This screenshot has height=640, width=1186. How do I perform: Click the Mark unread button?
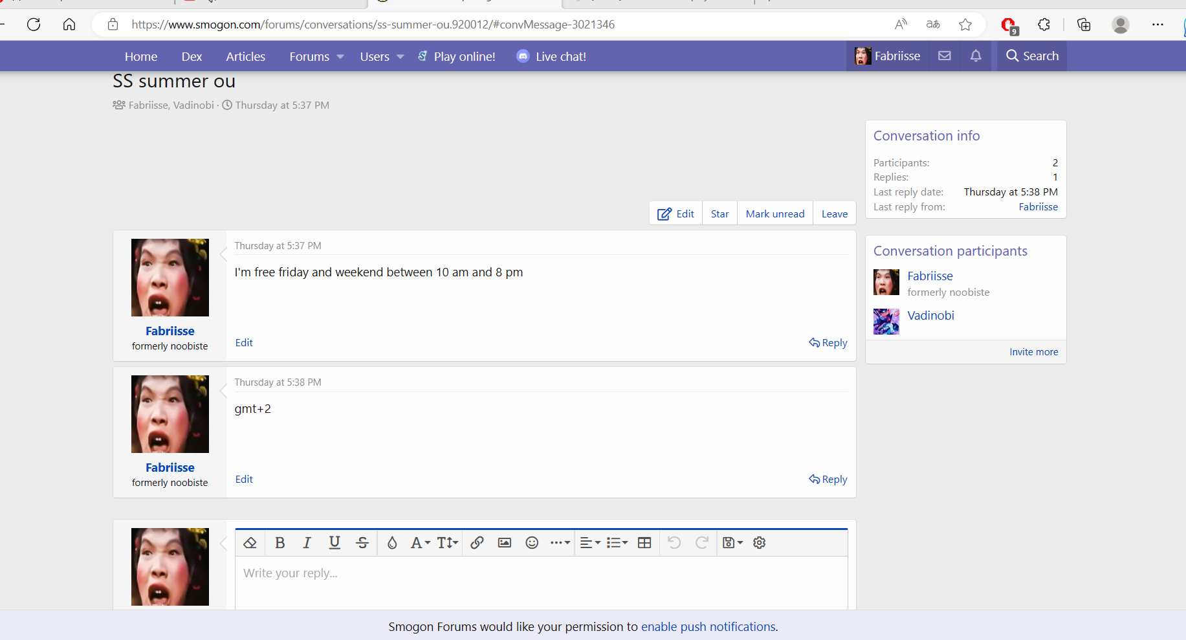774,214
